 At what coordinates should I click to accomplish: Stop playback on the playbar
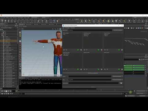6,91
